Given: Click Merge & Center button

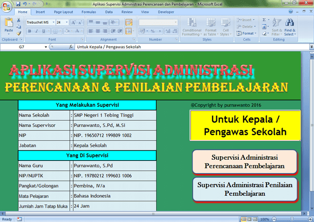Looking at the screenshot, I should coord(128,31).
